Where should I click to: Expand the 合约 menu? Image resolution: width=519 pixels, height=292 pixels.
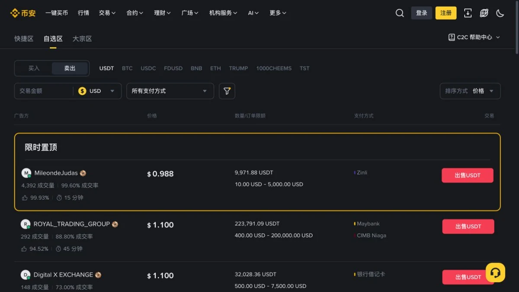pos(135,13)
